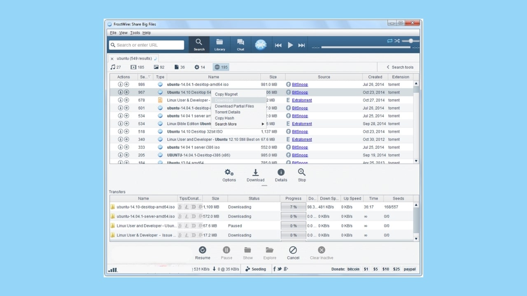The width and height of the screenshot is (527, 296).
Task: Expand the Search tools panel
Action: tap(399, 67)
